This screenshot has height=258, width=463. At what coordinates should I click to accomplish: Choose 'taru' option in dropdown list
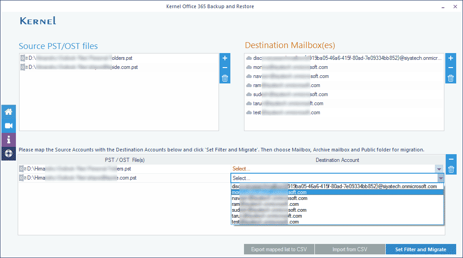click(337, 216)
